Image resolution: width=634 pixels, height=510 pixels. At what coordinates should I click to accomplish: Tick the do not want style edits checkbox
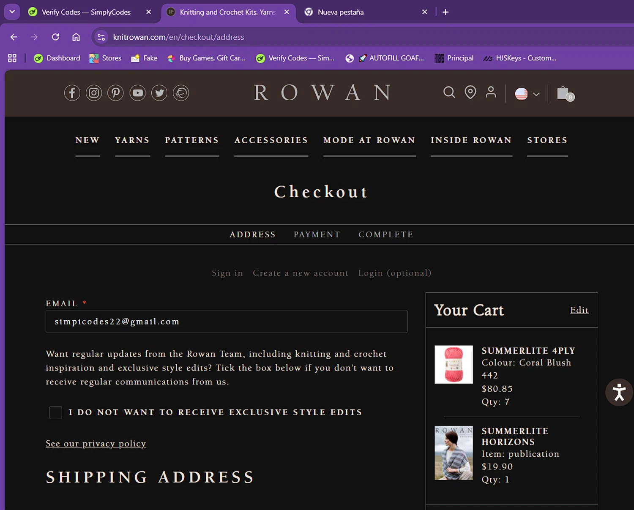[56, 412]
